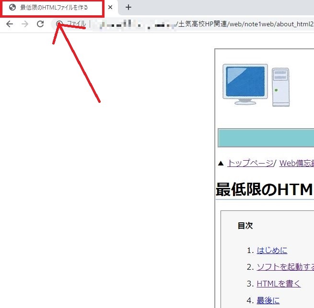Click the globe favicon on the tab
The image size is (314, 308).
[x=12, y=8]
